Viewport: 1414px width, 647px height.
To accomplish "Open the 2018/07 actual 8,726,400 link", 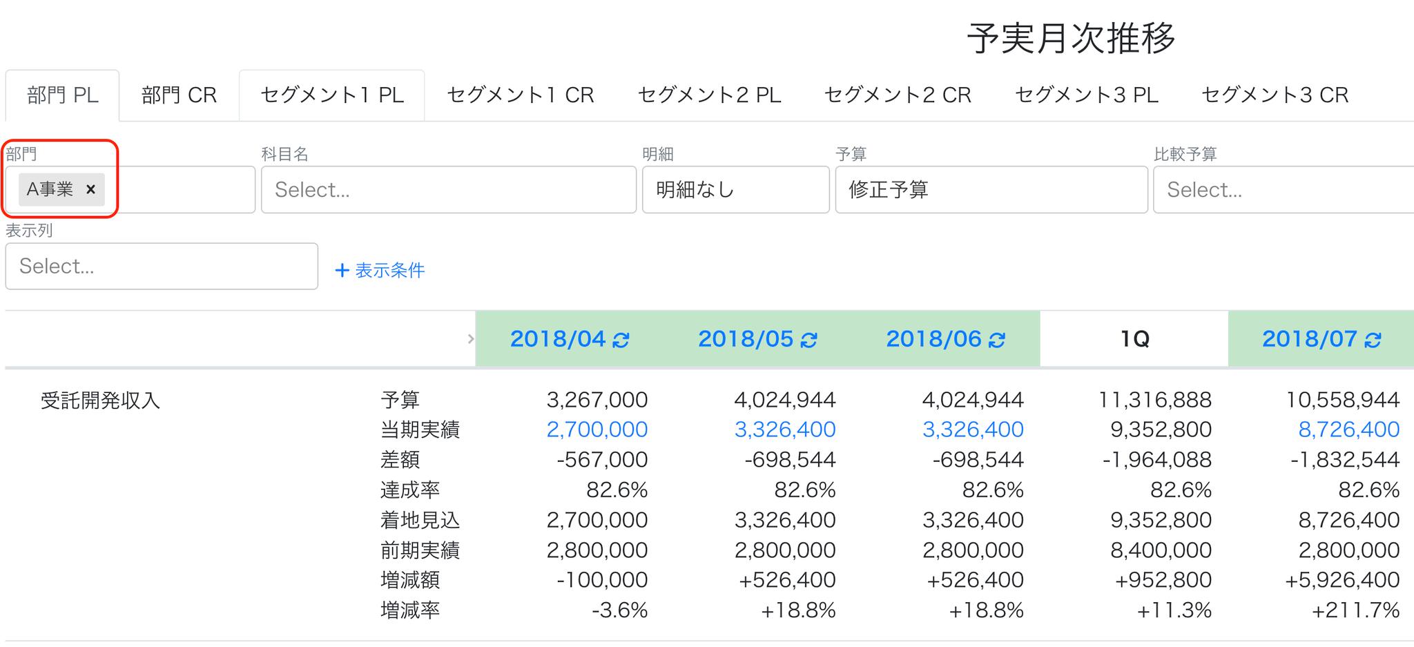I will click(x=1348, y=429).
